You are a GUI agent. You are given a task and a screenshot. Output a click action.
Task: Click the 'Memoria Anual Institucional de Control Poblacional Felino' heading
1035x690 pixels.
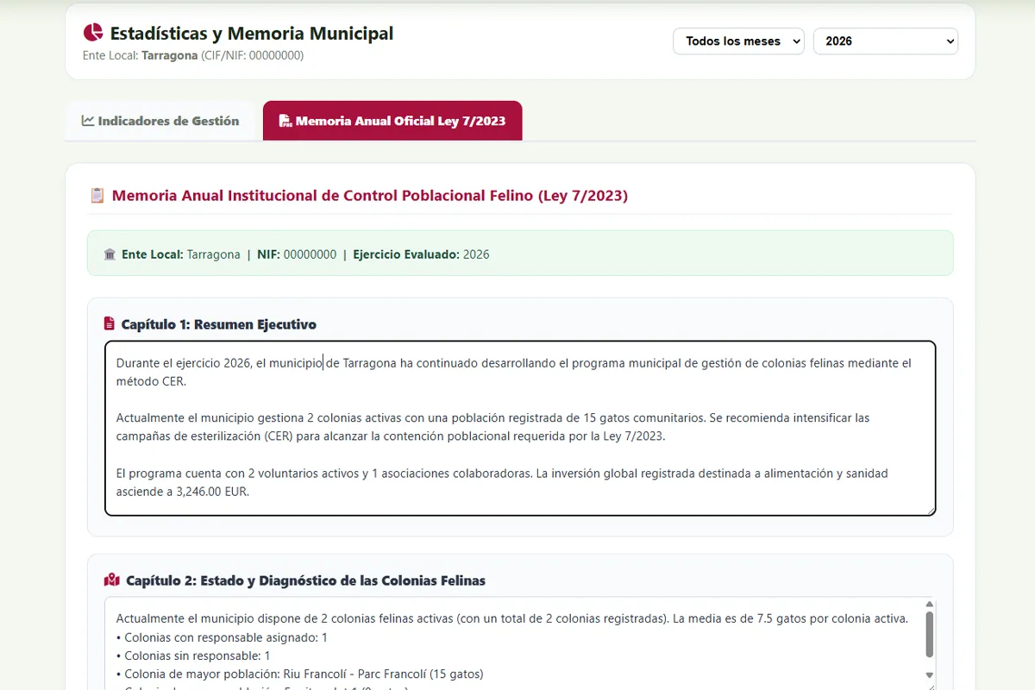[370, 196]
